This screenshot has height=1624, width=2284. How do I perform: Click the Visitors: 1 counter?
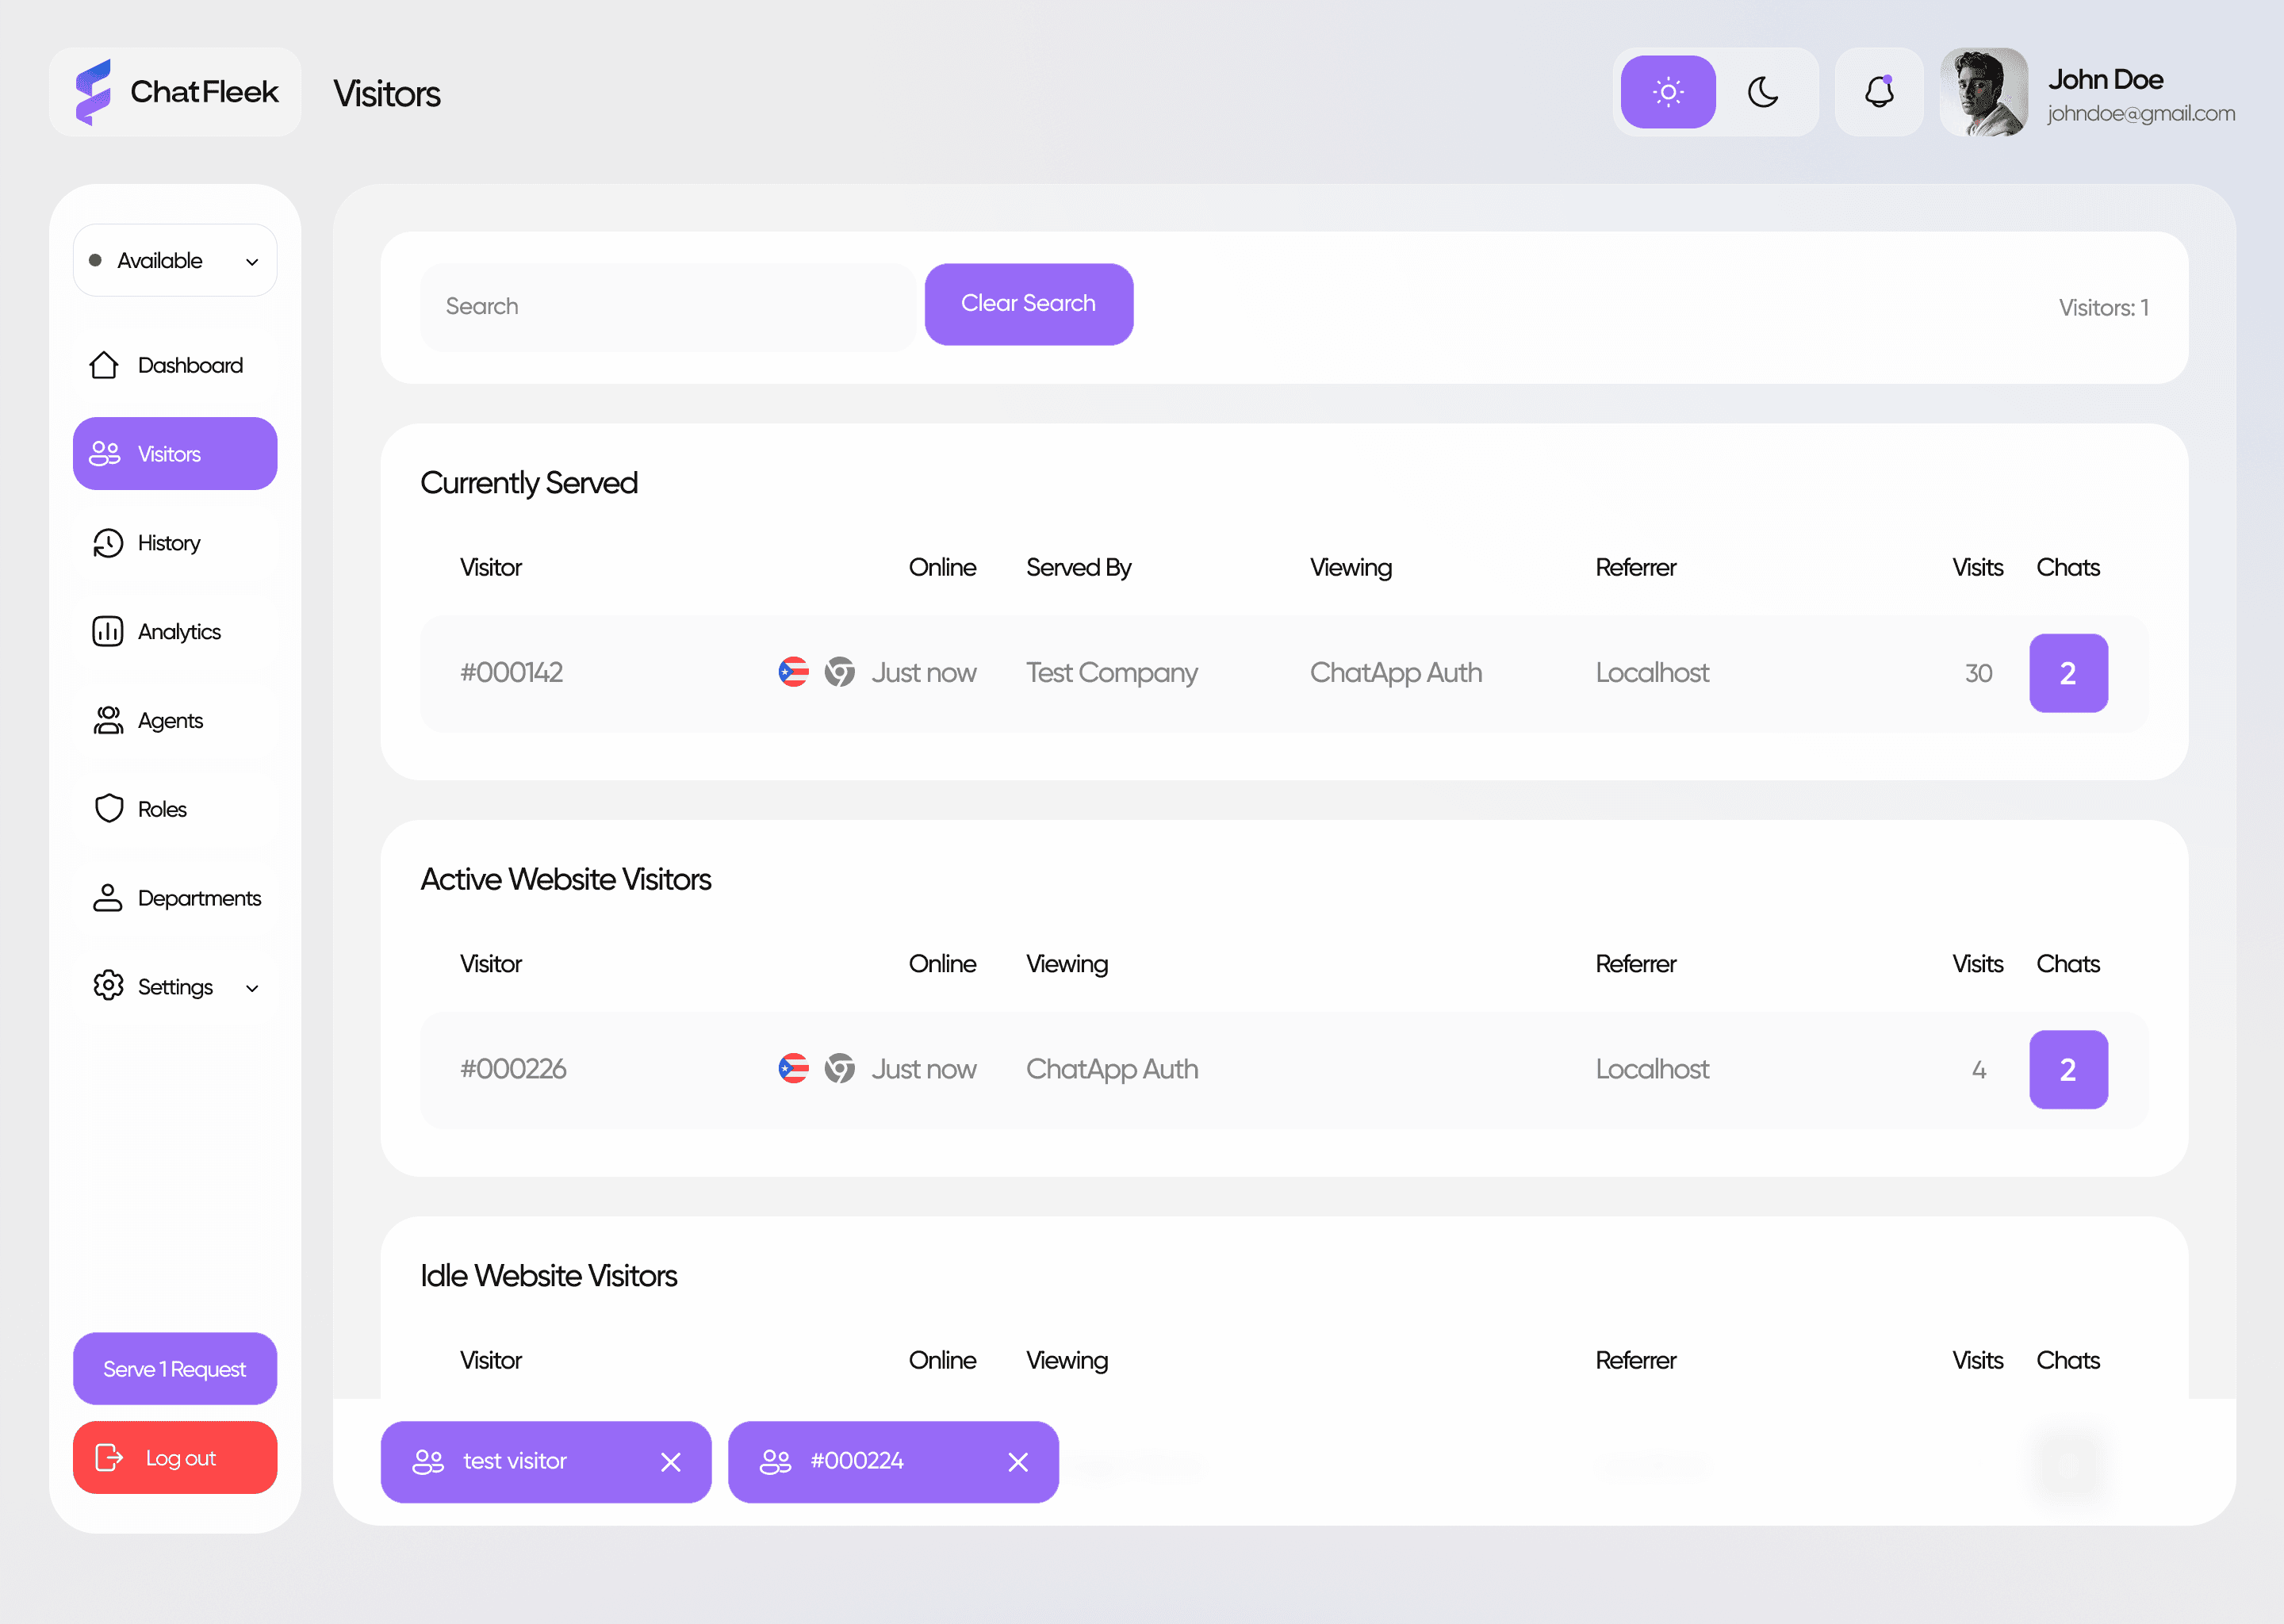[2103, 308]
